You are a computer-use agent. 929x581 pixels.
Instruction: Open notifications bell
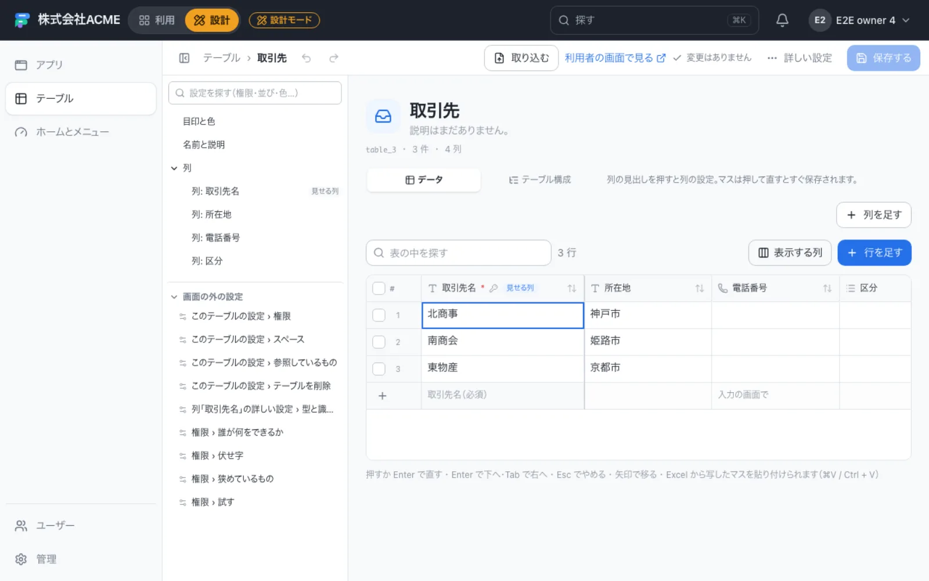(782, 20)
